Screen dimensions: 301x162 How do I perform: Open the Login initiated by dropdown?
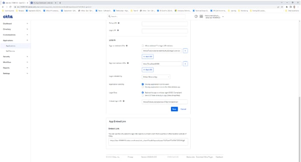(x=156, y=77)
